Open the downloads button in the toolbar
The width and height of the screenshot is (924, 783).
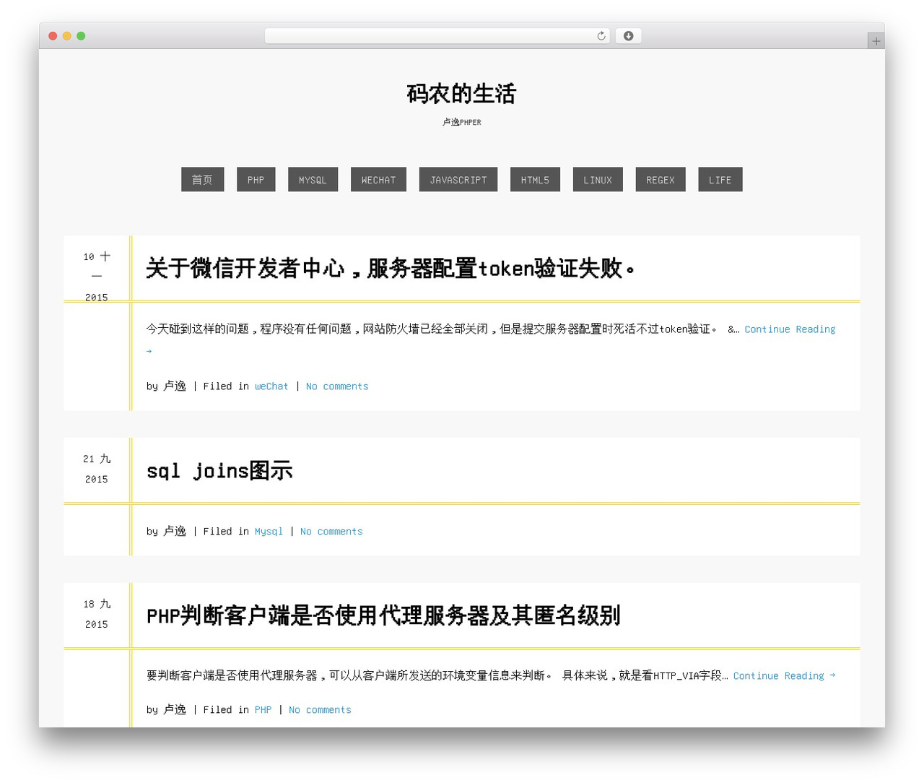pos(628,36)
